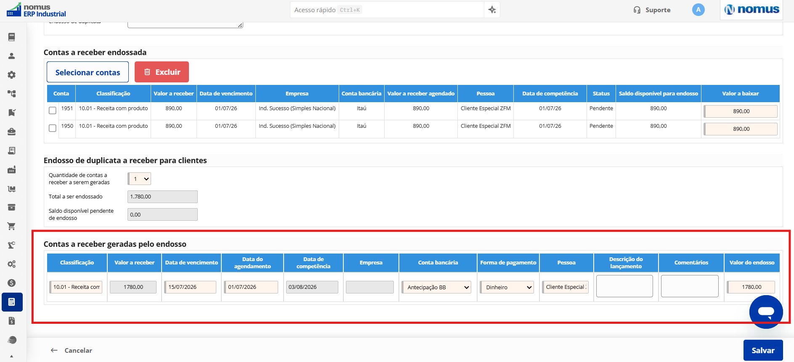
Task: Click the Conta column header
Action: [61, 94]
